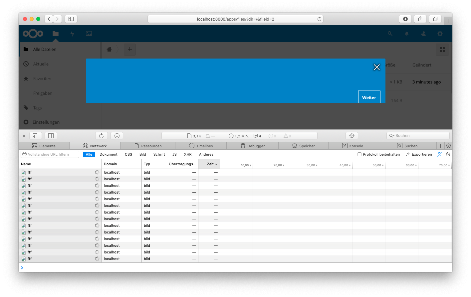Open the Konsole tab
This screenshot has width=471, height=297.
click(x=353, y=146)
